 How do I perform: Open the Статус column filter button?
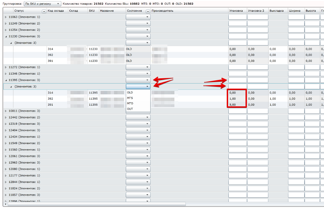tap(44, 11)
